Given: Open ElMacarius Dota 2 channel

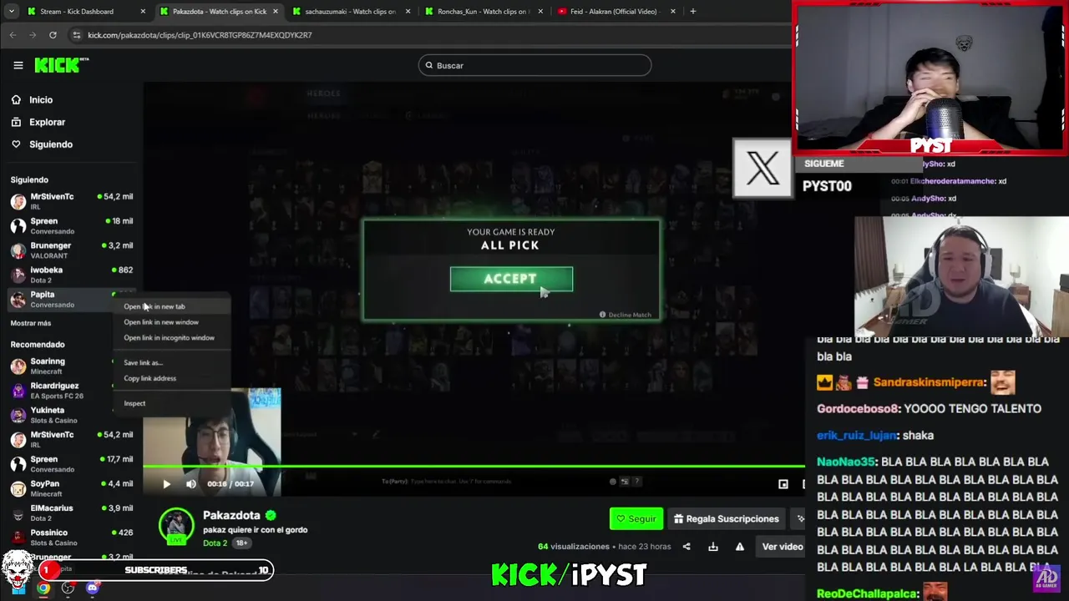Looking at the screenshot, I should [72, 513].
